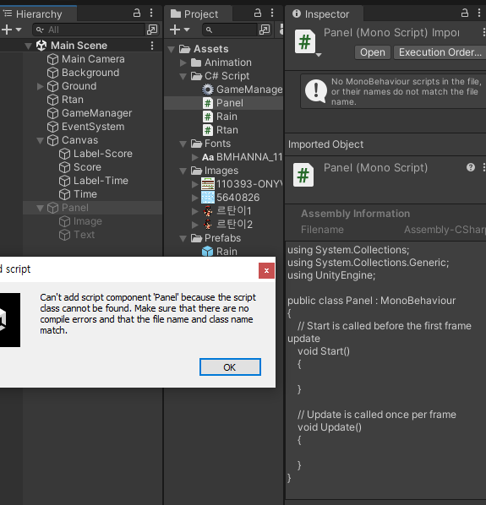Expand the Animation folder arrow
The width and height of the screenshot is (486, 505).
(x=183, y=62)
